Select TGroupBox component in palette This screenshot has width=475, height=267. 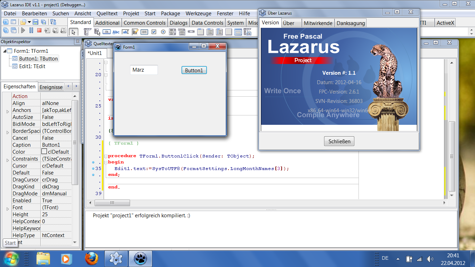coord(200,32)
